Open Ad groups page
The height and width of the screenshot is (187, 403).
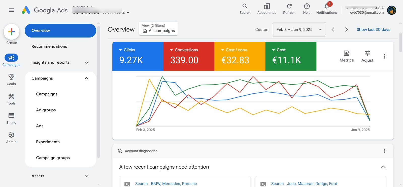pyautogui.click(x=46, y=110)
